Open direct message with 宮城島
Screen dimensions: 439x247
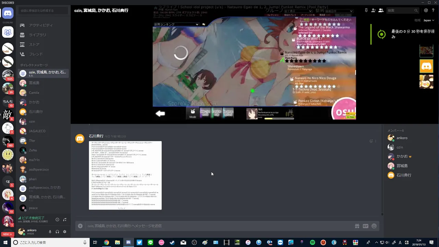tap(43, 83)
